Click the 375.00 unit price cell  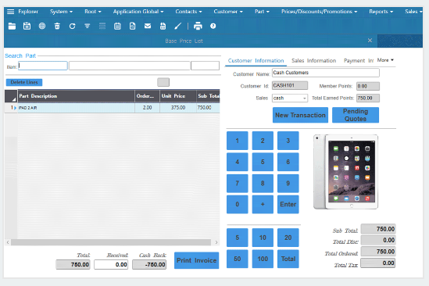pos(178,108)
